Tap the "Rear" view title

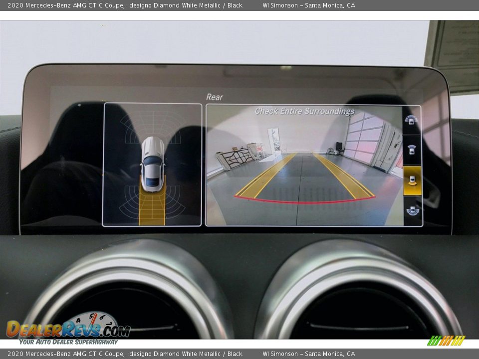(215, 97)
